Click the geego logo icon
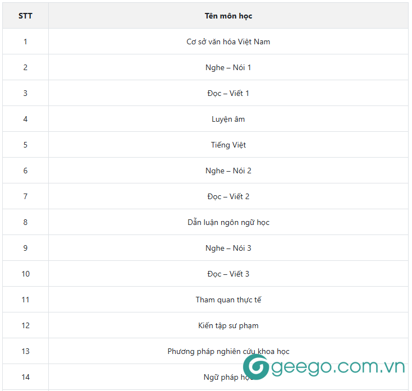The width and height of the screenshot is (412, 391). pos(256,367)
